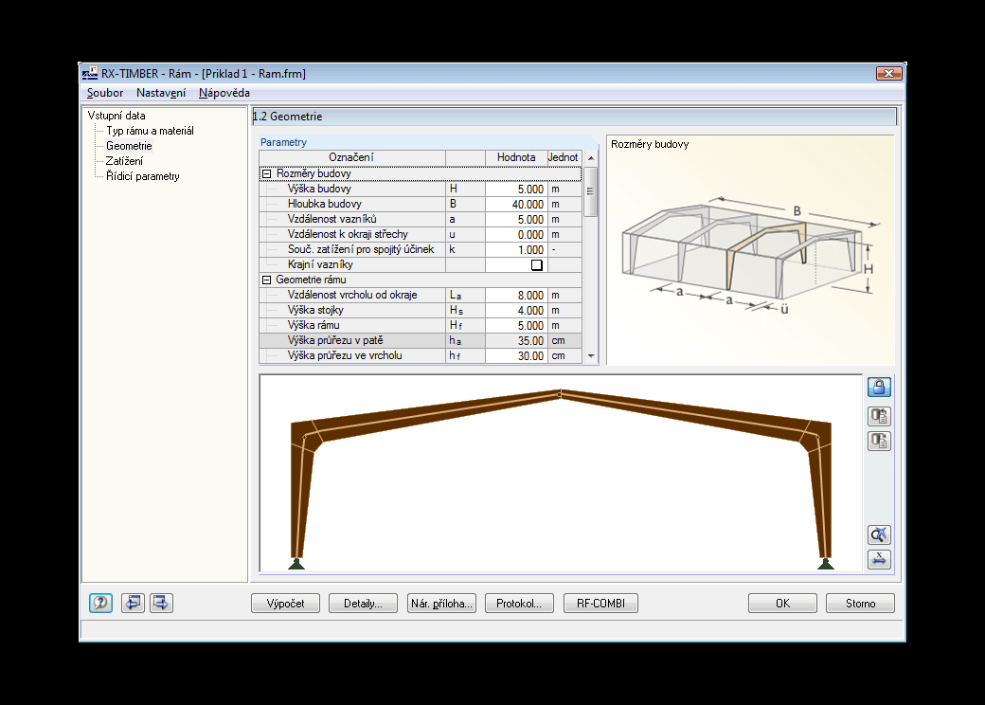Click the RX-TIMBER application icon in title bar
Screen dimensions: 985x705
[91, 74]
